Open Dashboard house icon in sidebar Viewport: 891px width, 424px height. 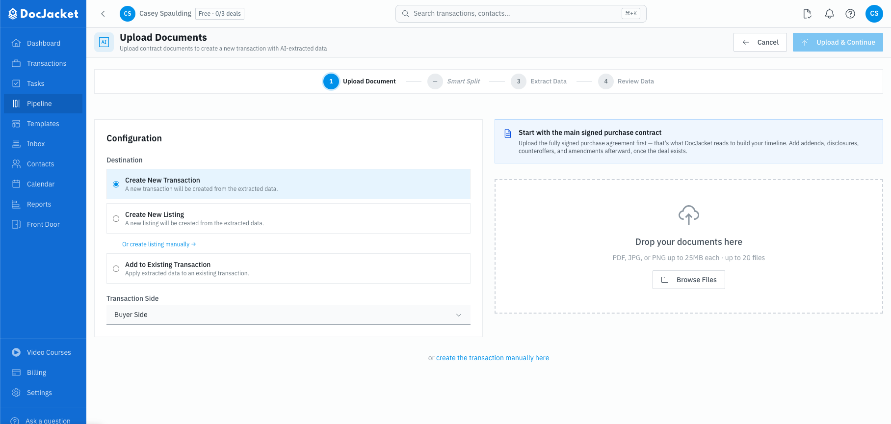(16, 43)
